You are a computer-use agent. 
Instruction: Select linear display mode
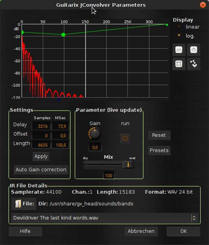pyautogui.click(x=179, y=26)
